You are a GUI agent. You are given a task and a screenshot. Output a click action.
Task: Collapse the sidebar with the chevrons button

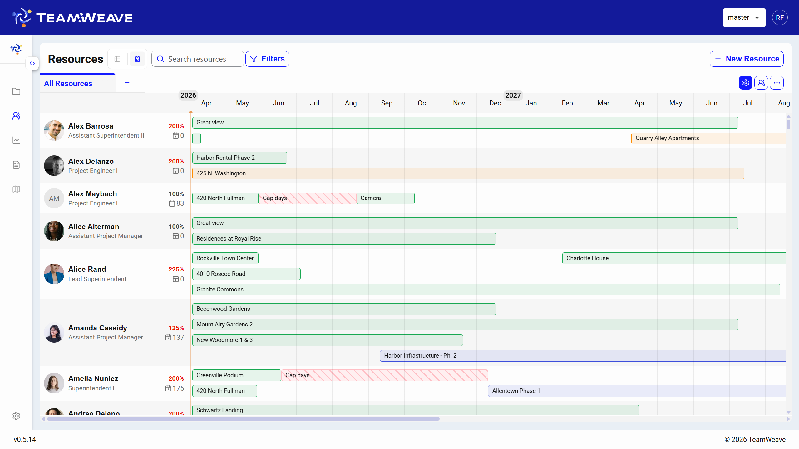click(32, 63)
